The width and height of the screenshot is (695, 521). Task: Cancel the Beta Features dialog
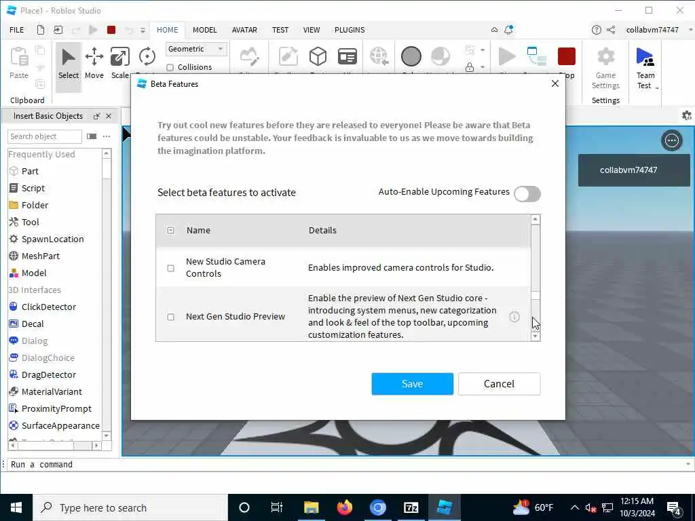[x=499, y=384]
